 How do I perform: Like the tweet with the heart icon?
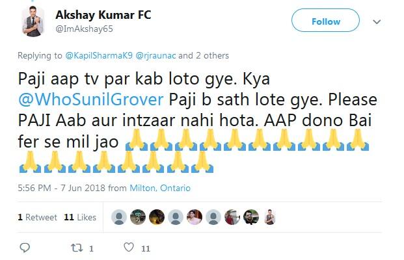point(129,248)
